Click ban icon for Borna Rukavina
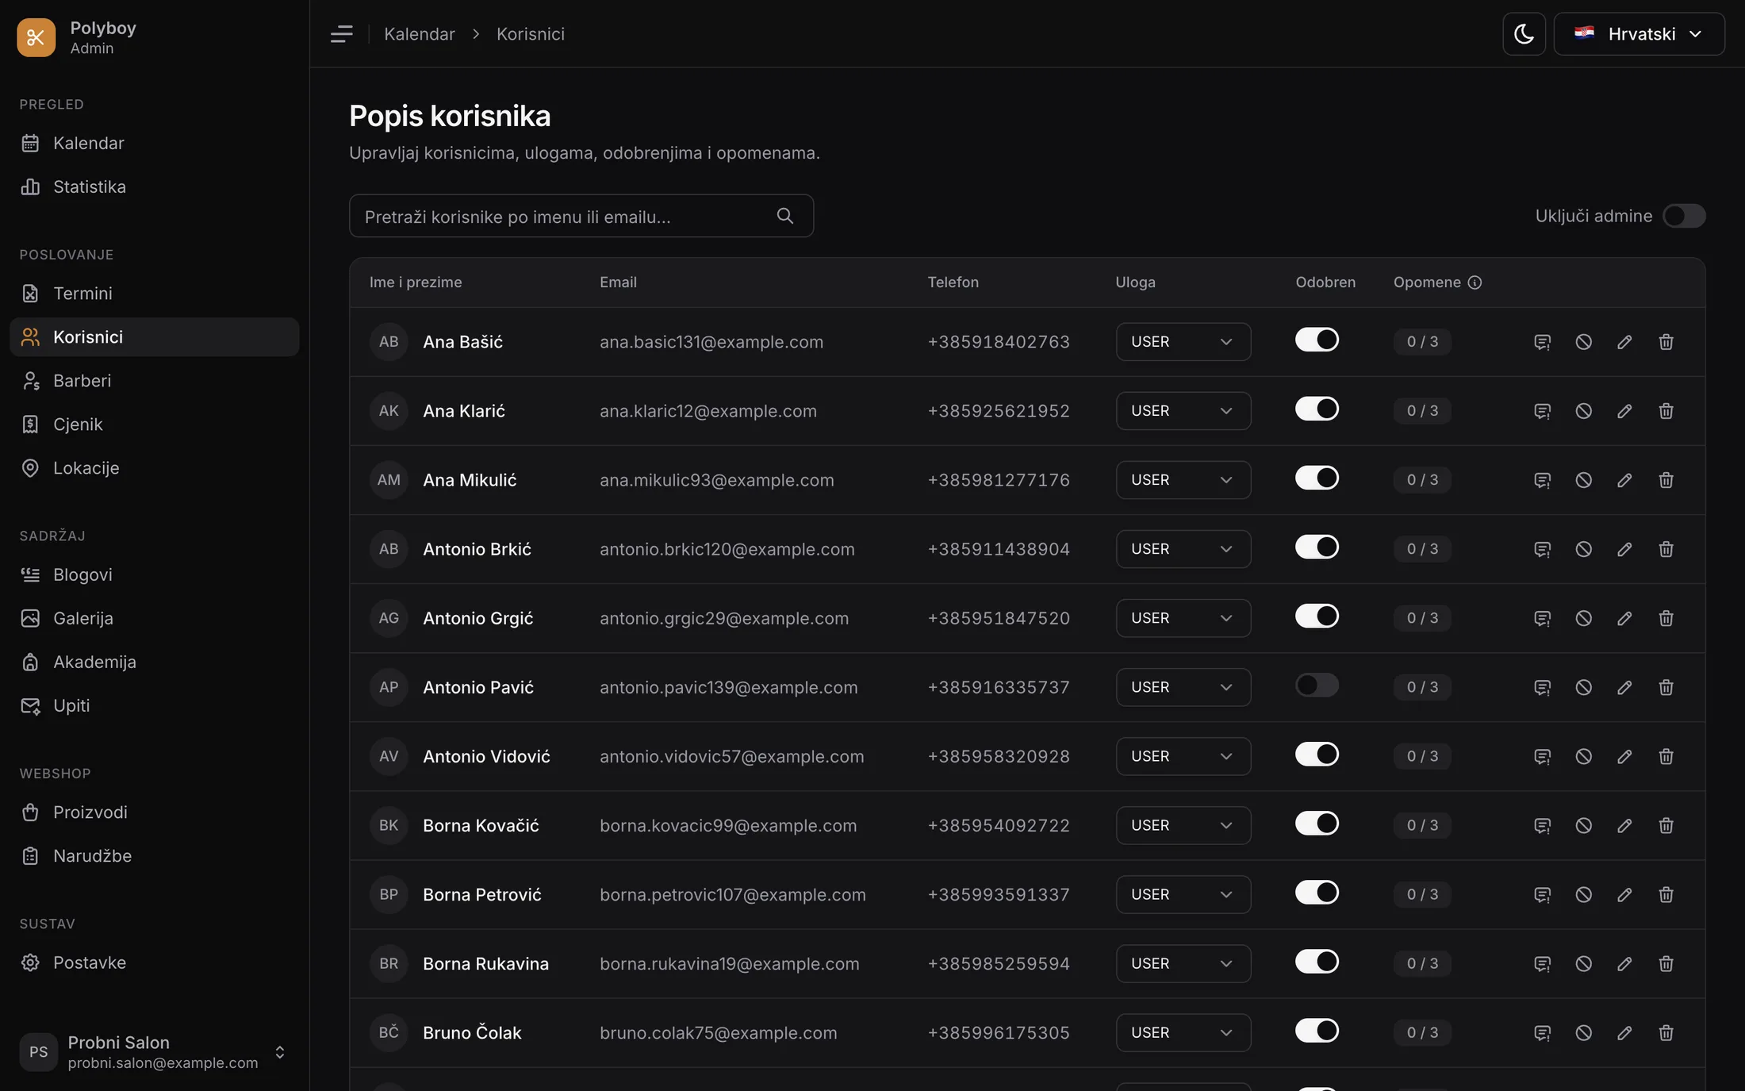This screenshot has width=1745, height=1091. [1583, 963]
